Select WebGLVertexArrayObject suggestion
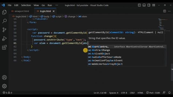Image resolution: width=173 pixels, height=97 pixels. point(127,64)
